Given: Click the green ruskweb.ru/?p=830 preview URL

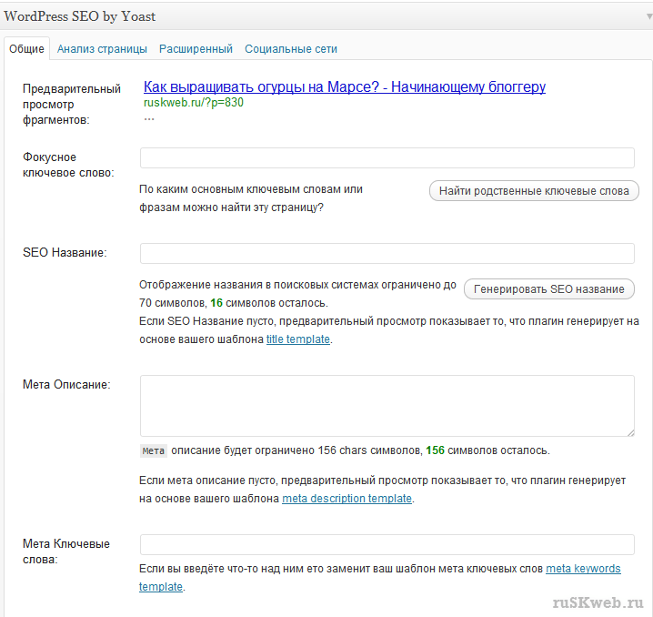Looking at the screenshot, I should 193,103.
